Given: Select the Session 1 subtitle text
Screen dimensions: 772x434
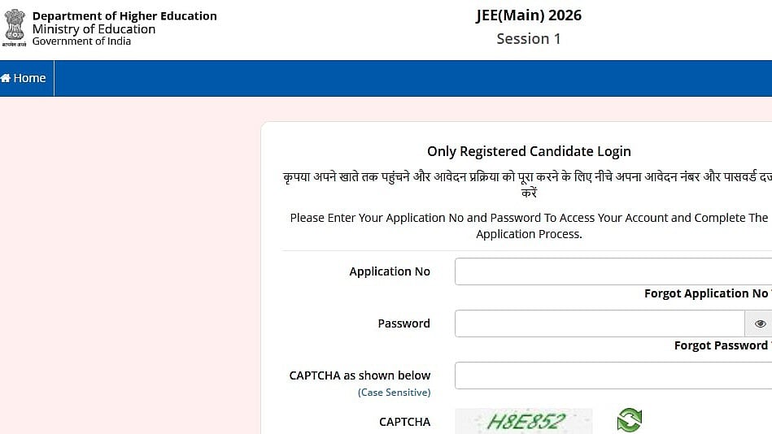Looking at the screenshot, I should [x=529, y=38].
